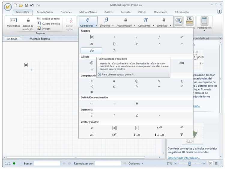Open the Formato ribbon tab

click(126, 12)
